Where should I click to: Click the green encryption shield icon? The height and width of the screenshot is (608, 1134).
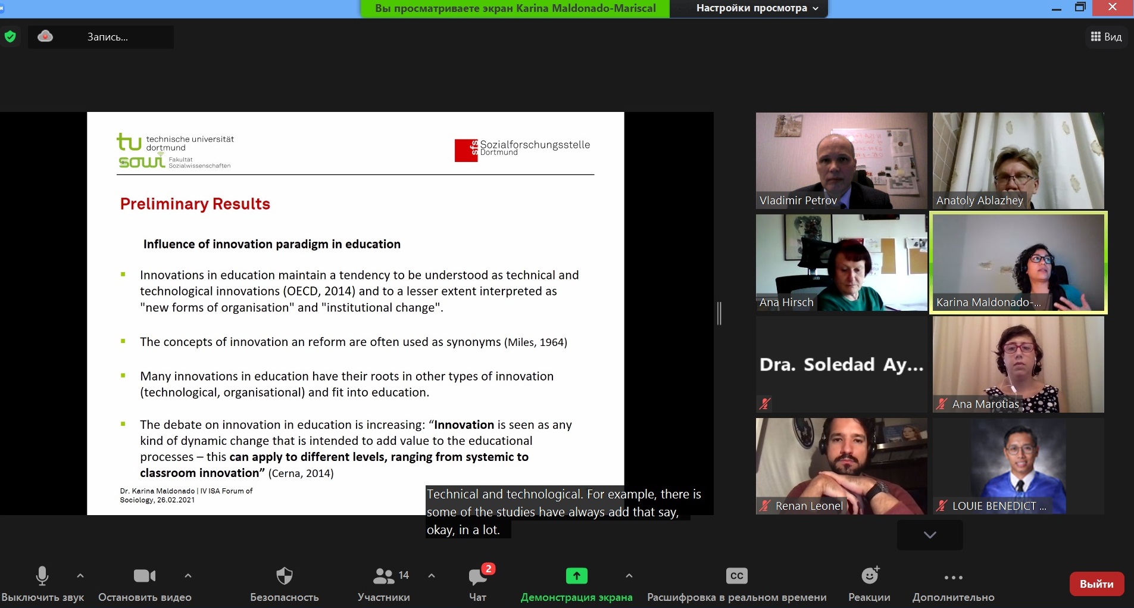pyautogui.click(x=10, y=36)
